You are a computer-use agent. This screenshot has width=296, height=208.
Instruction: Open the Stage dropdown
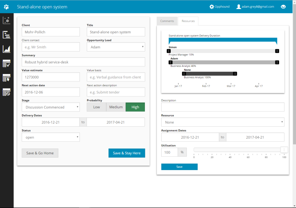tap(51, 107)
